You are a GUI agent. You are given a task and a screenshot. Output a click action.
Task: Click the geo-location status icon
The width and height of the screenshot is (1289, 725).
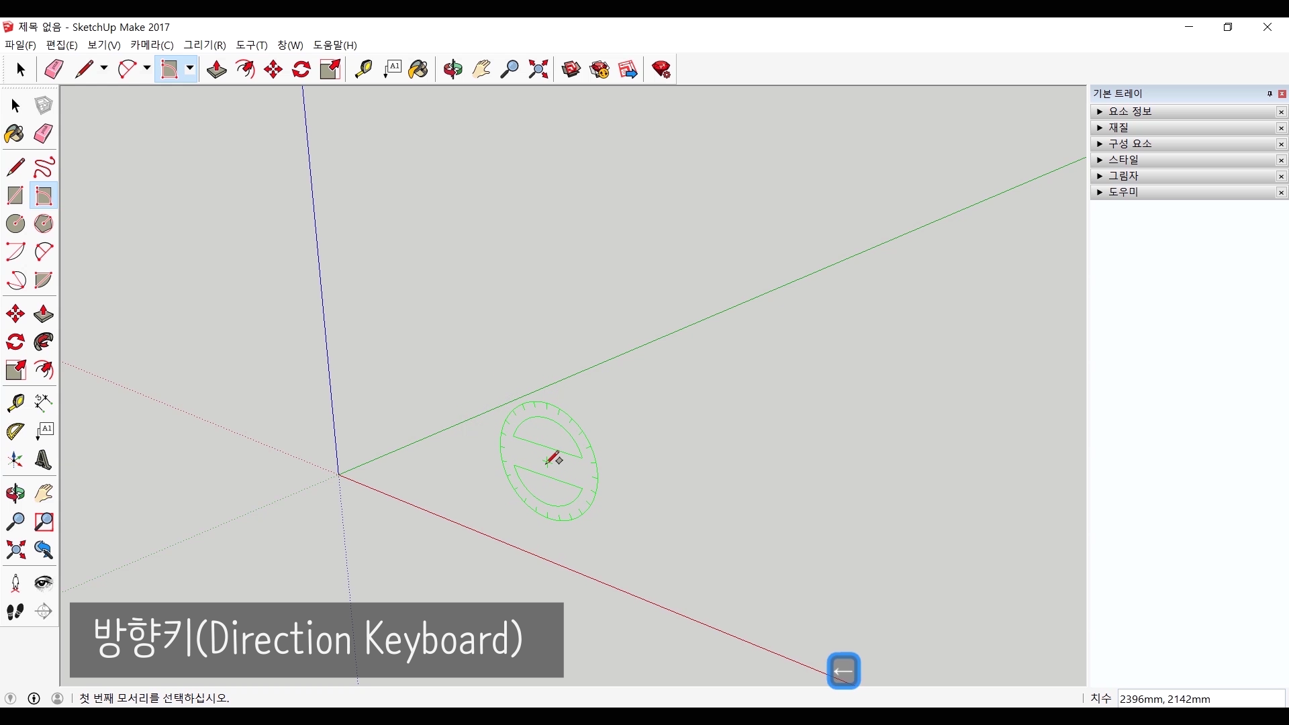tap(11, 698)
